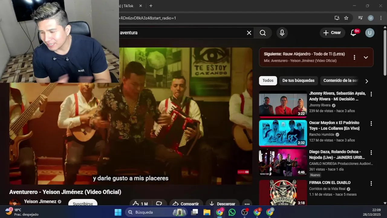Screen dimensions: 387x218
Task: Open more actions ellipsis under the video
Action: [247, 204]
